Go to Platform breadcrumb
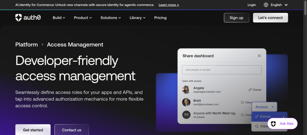The height and width of the screenshot is (135, 307). tap(26, 45)
